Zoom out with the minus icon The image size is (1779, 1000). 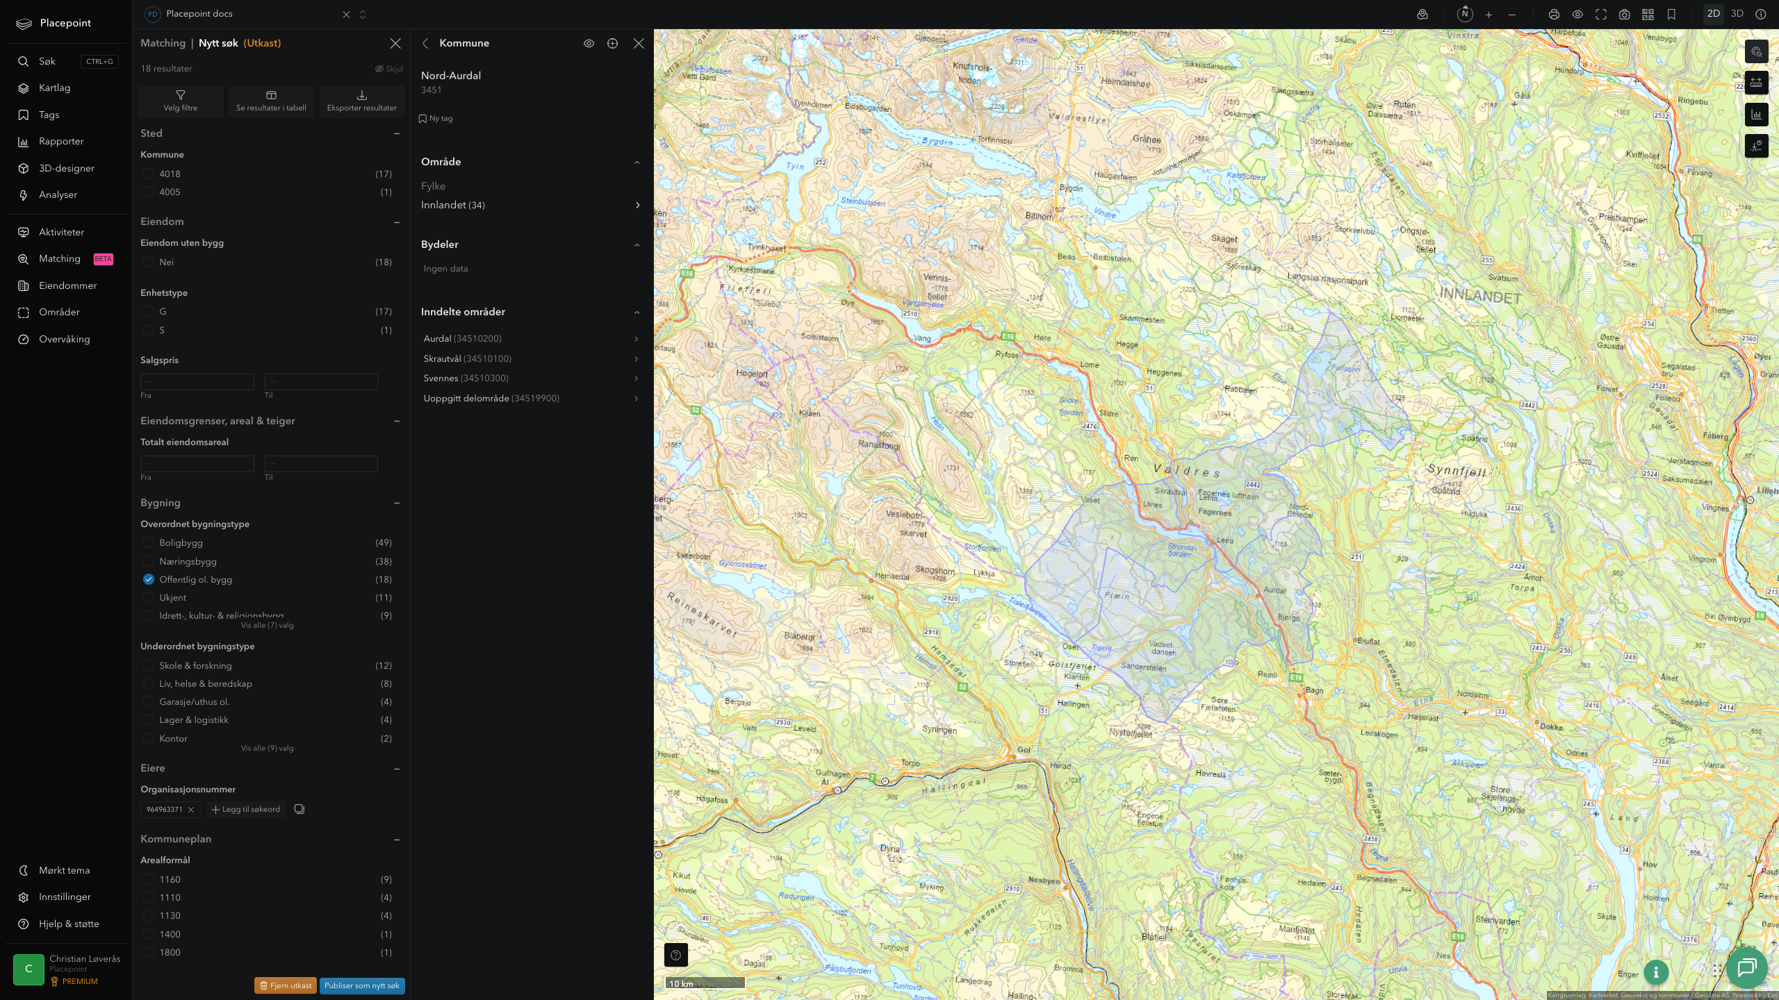1512,15
